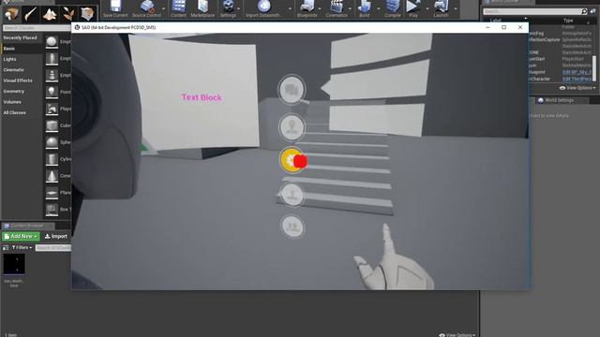The height and width of the screenshot is (337, 600).
Task: Select the Cylinder shape in Place panel
Action: [52, 159]
